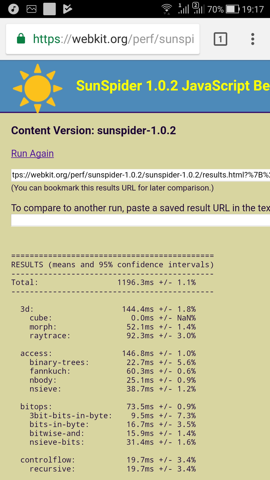Tap the checkmark task notification icon
This screenshot has height=480, width=270.
[x=67, y=9]
